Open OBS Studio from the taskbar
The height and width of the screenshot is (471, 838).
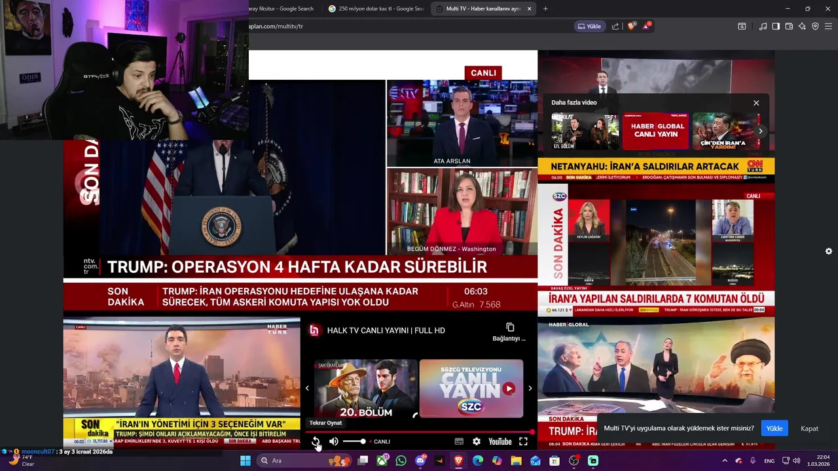[574, 461]
